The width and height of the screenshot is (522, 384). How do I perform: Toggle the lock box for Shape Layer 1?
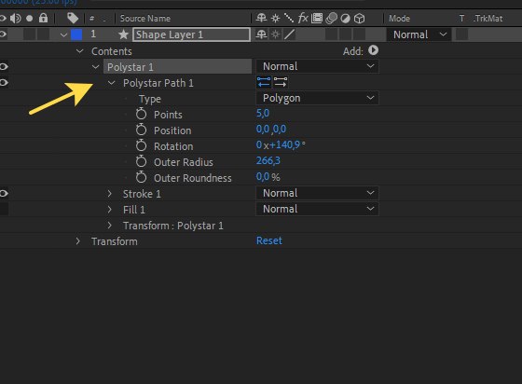pyautogui.click(x=44, y=34)
